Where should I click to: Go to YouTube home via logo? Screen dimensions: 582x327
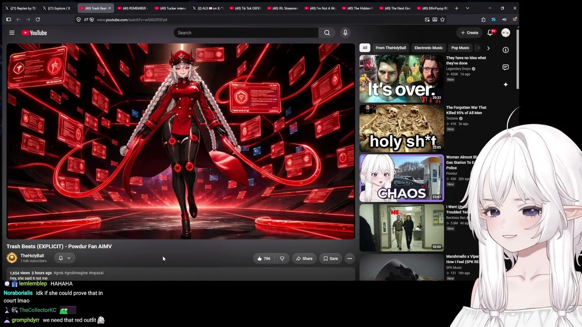pyautogui.click(x=34, y=33)
